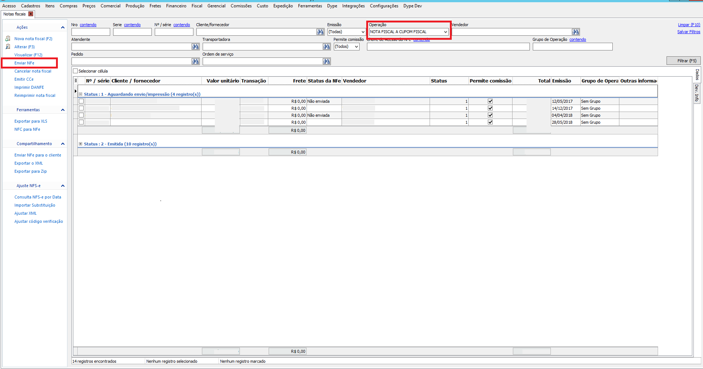Collapse the Compartilhamento panel
This screenshot has height=369, width=703.
[63, 144]
